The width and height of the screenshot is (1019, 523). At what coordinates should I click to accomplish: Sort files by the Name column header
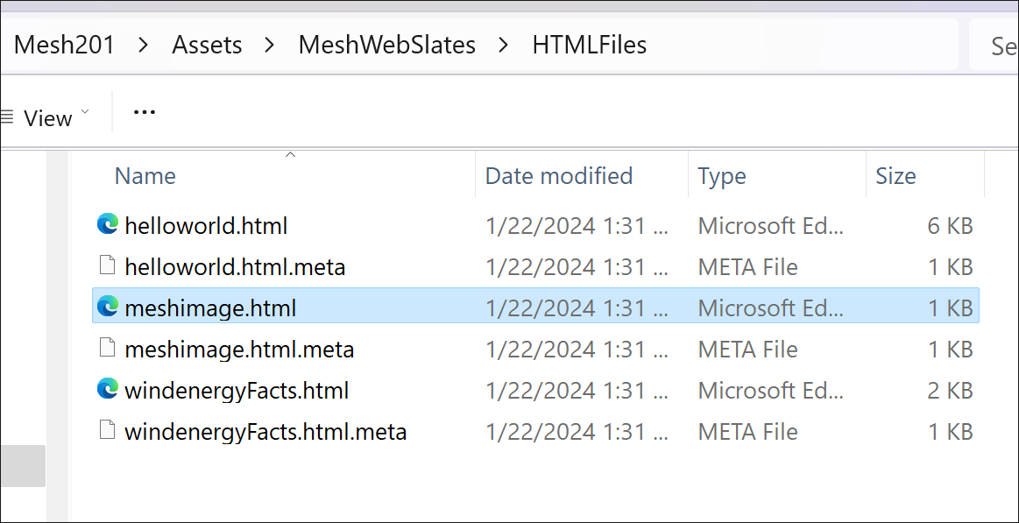point(145,176)
